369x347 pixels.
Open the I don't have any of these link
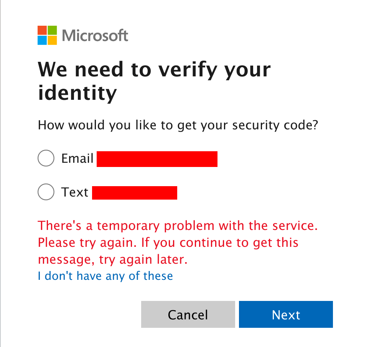click(105, 276)
